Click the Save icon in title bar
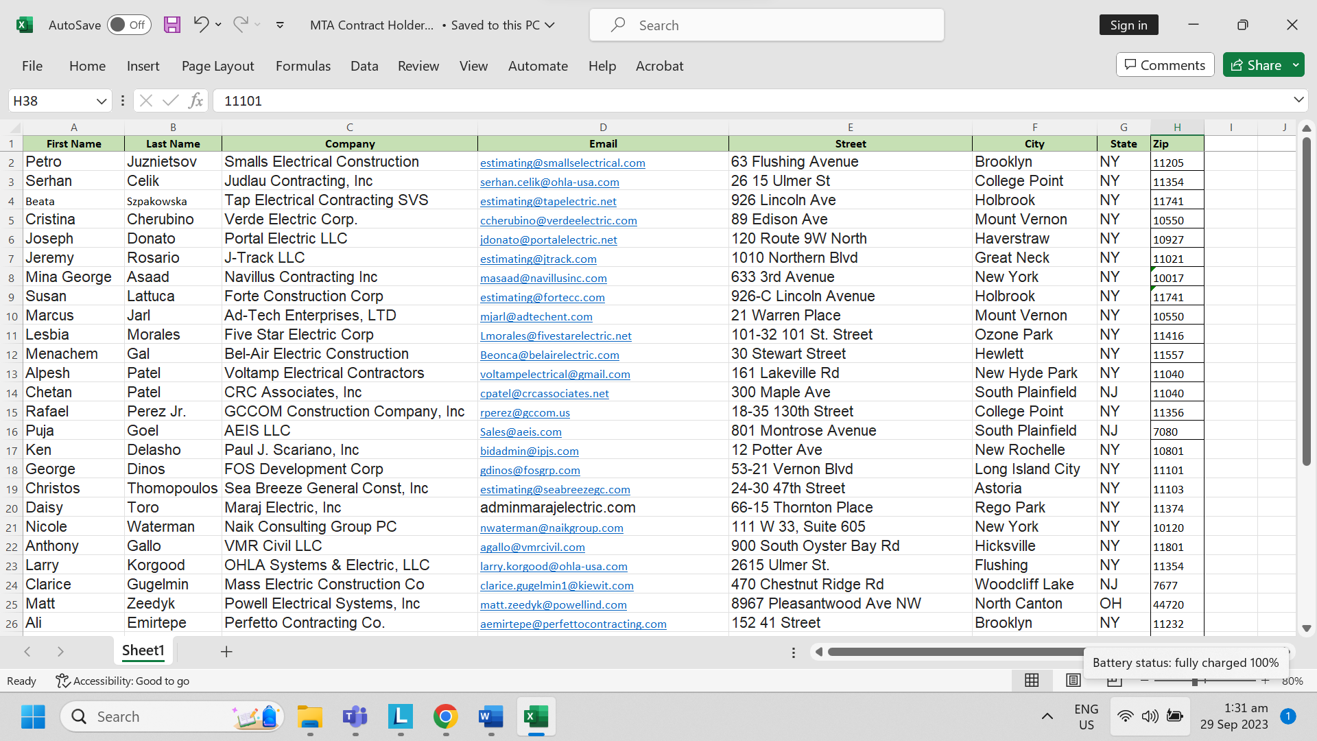 click(x=171, y=25)
